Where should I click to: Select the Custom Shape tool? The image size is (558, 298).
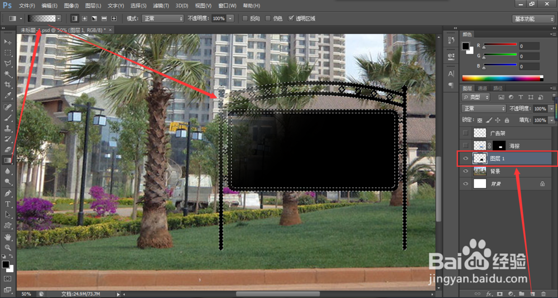pos(7,225)
